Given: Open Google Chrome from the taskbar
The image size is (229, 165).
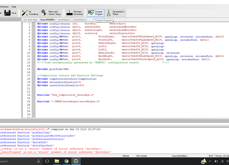Looking at the screenshot, I should (66, 161).
